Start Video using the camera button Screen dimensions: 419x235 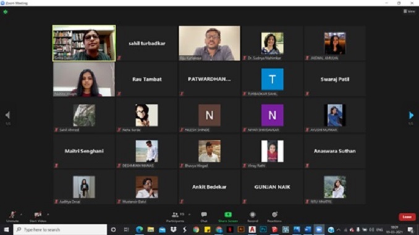click(38, 216)
